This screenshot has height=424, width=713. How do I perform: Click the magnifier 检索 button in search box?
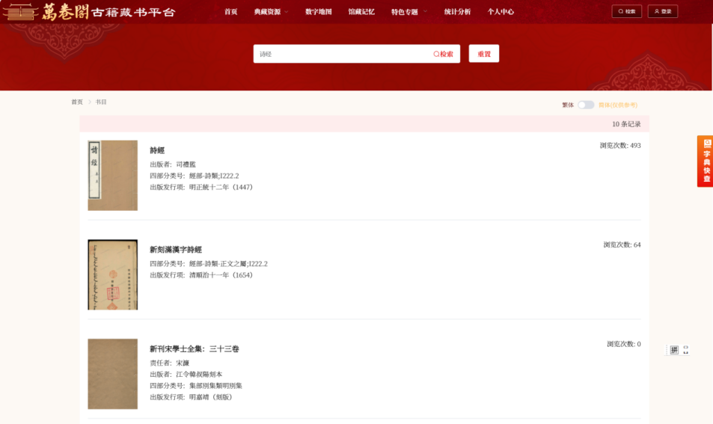point(444,54)
